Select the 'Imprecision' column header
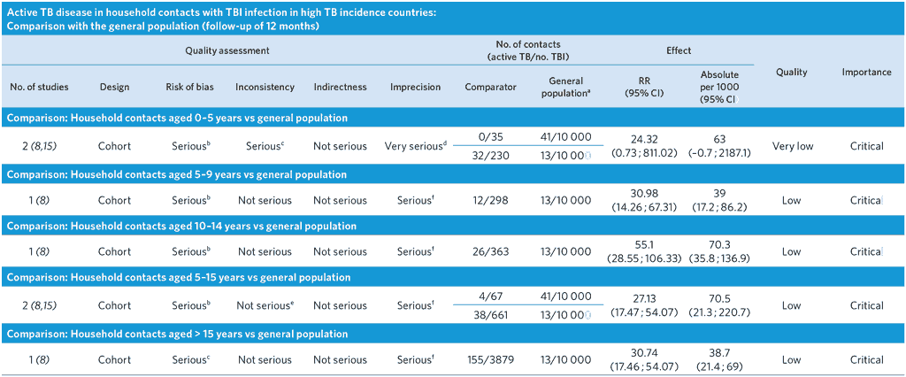Viewport: 906px width, 377px height. click(x=415, y=87)
